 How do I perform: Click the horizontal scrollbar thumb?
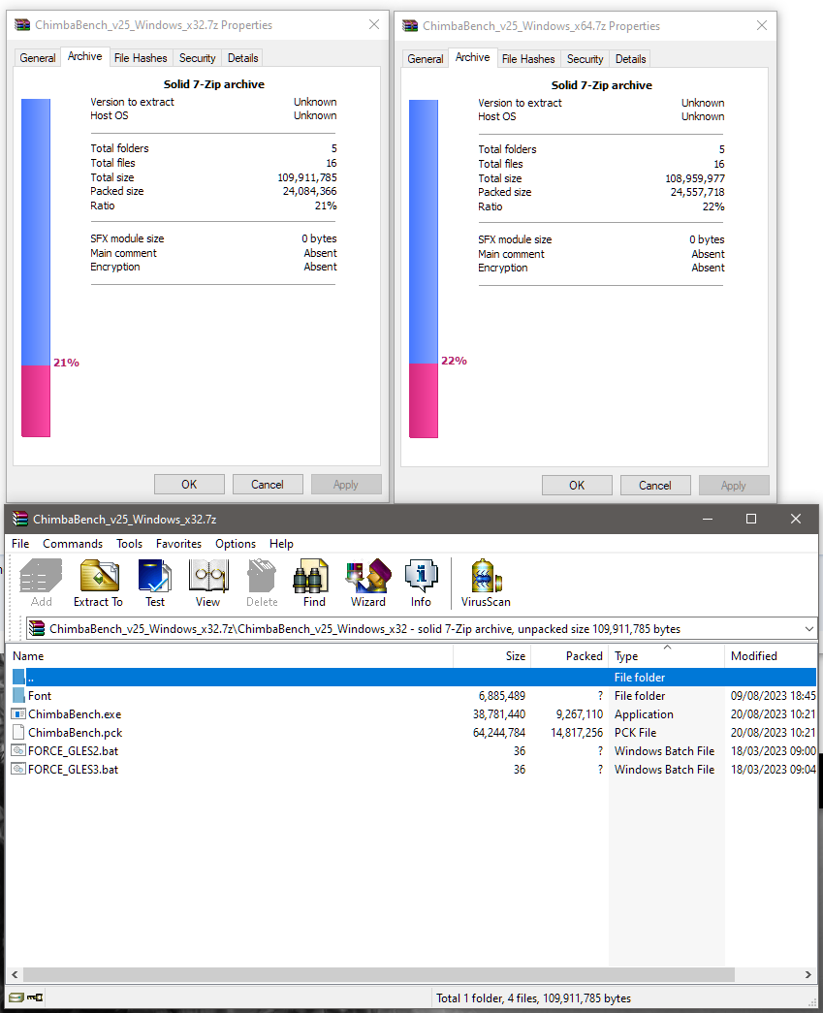pyautogui.click(x=379, y=974)
